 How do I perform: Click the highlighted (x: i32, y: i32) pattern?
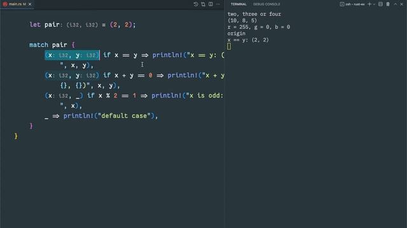pyautogui.click(x=72, y=55)
